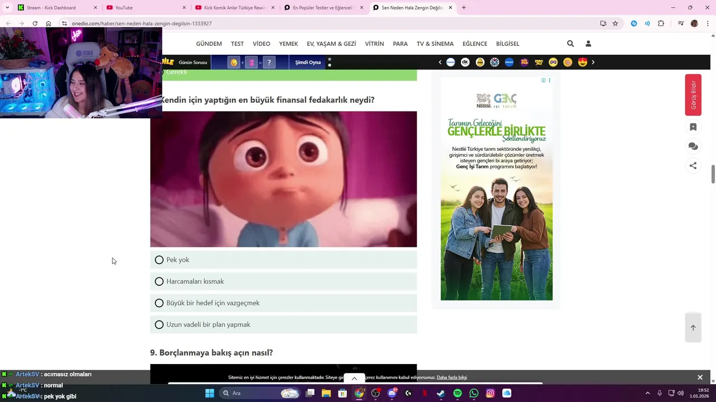
Task: Bookmark this page with the star icon
Action: [615, 23]
